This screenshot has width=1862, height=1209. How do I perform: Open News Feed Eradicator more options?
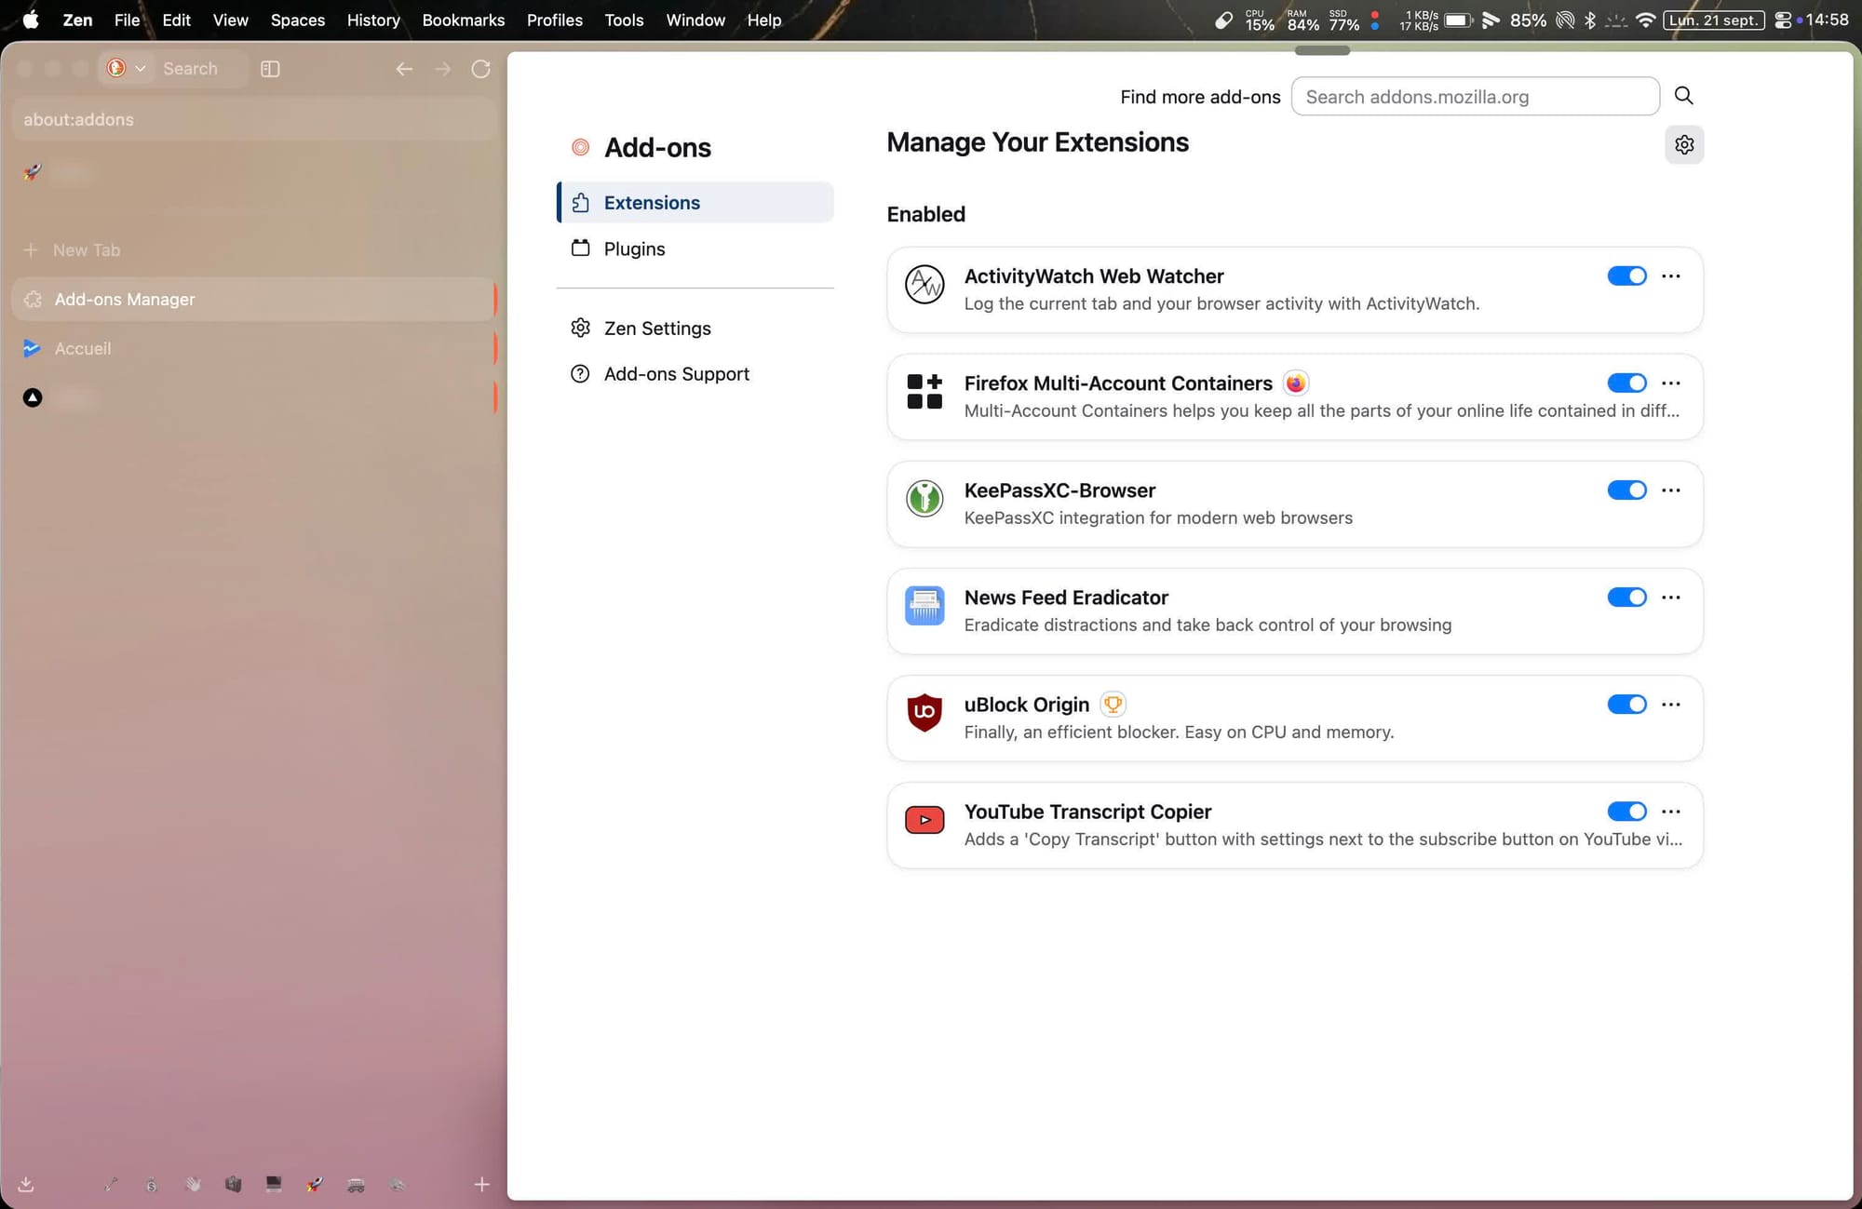(1671, 597)
